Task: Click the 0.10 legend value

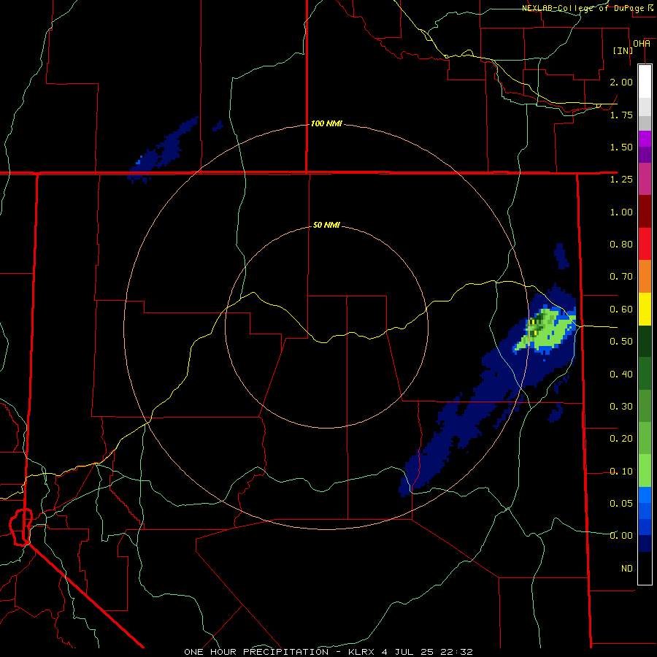Action: pyautogui.click(x=621, y=472)
